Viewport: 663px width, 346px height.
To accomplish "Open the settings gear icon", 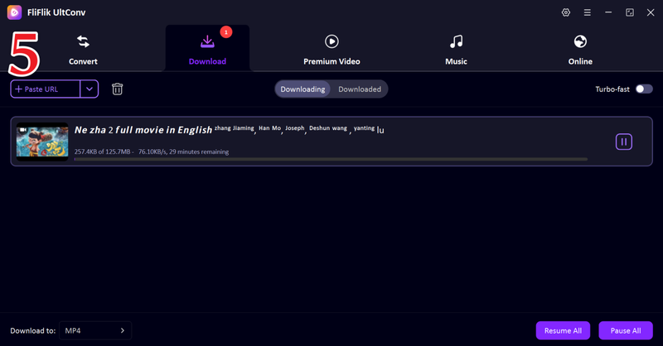I will (x=566, y=12).
